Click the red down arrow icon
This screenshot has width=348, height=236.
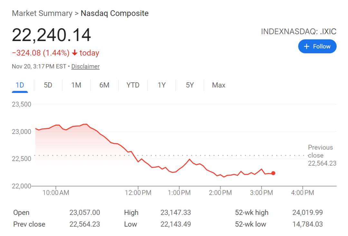(x=75, y=53)
